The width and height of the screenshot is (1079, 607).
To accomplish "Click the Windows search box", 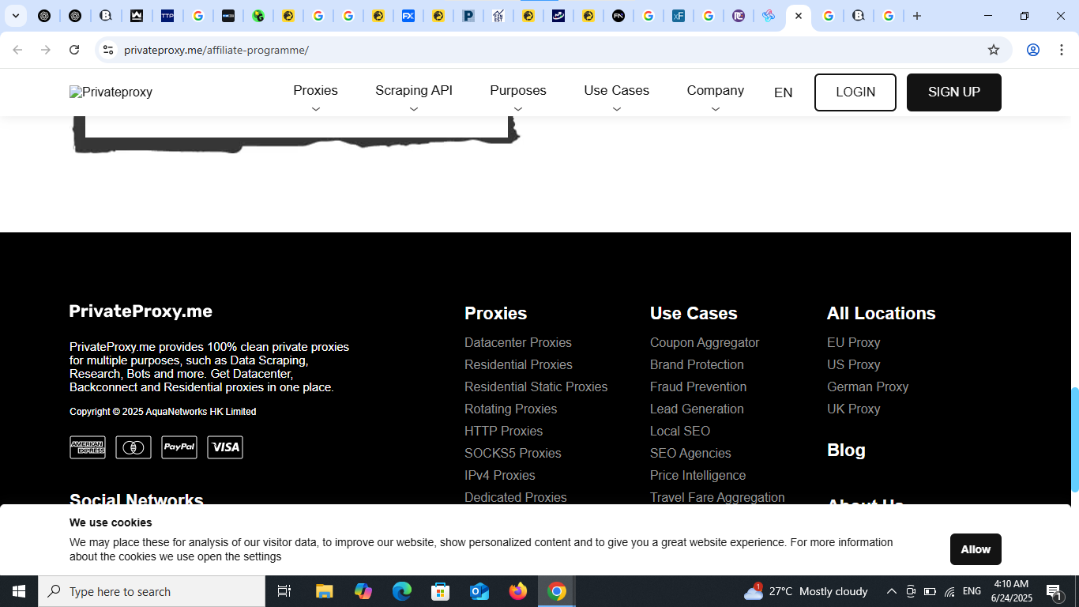I will 152,591.
